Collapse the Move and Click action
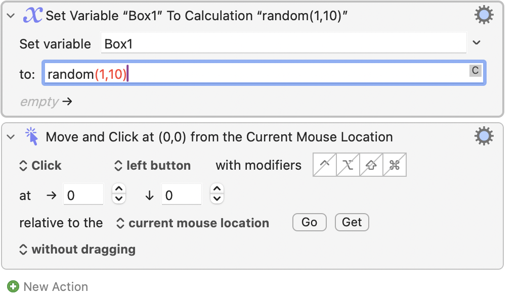This screenshot has height=300, width=520. [11, 137]
